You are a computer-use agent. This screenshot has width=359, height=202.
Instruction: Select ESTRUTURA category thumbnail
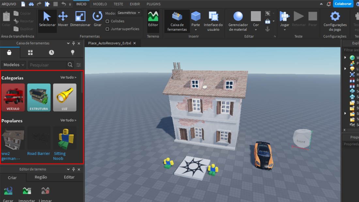pos(39,97)
